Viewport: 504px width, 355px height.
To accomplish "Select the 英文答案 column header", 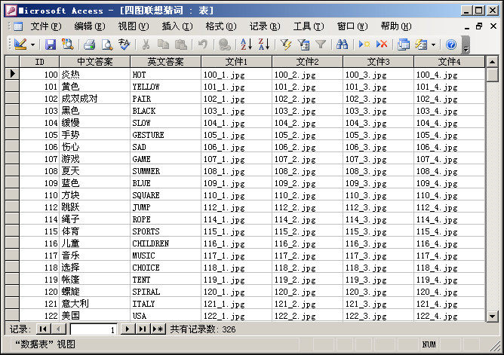I will pyautogui.click(x=165, y=61).
